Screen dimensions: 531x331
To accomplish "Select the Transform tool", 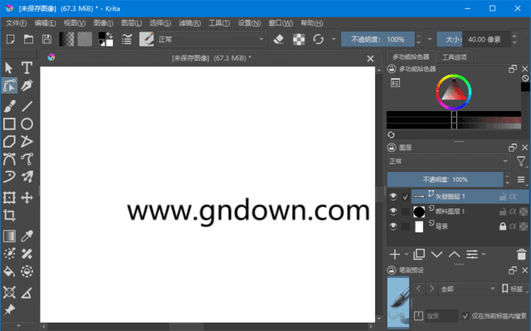I will pos(9,197).
